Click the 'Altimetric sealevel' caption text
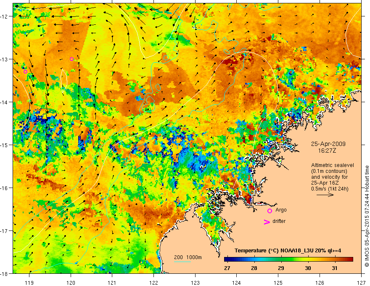This screenshot has height=286, width=370. pos(333,165)
